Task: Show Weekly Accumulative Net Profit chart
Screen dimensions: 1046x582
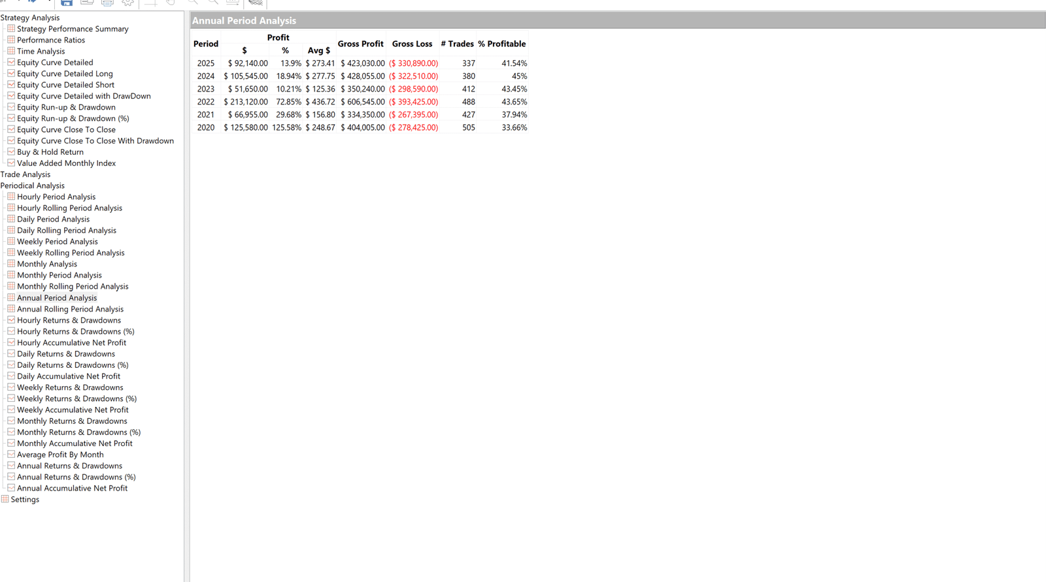Action: point(73,410)
